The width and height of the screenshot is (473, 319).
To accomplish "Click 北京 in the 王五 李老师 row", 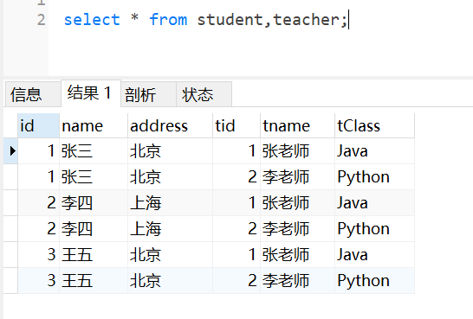I will point(170,280).
